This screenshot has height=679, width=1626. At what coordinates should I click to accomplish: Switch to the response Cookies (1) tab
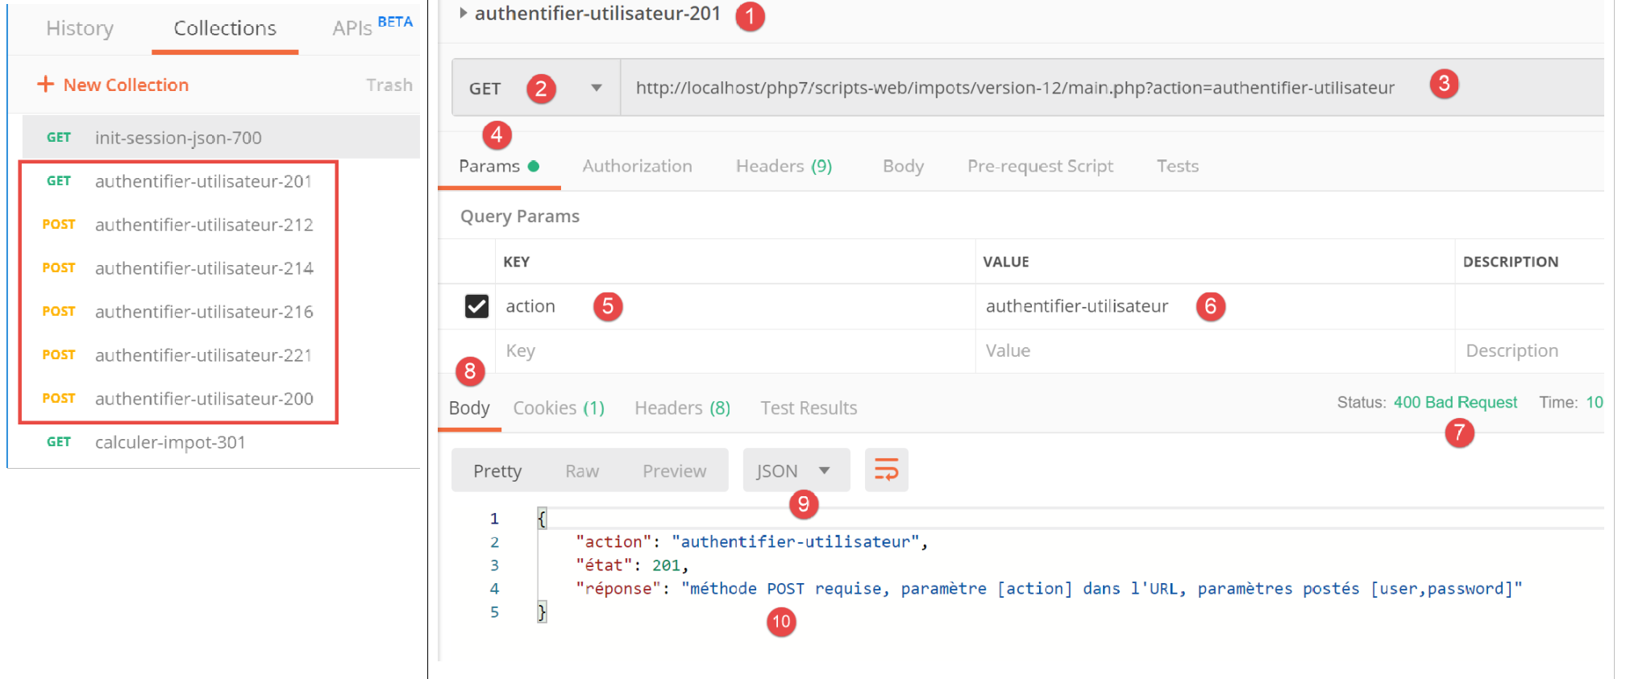559,408
